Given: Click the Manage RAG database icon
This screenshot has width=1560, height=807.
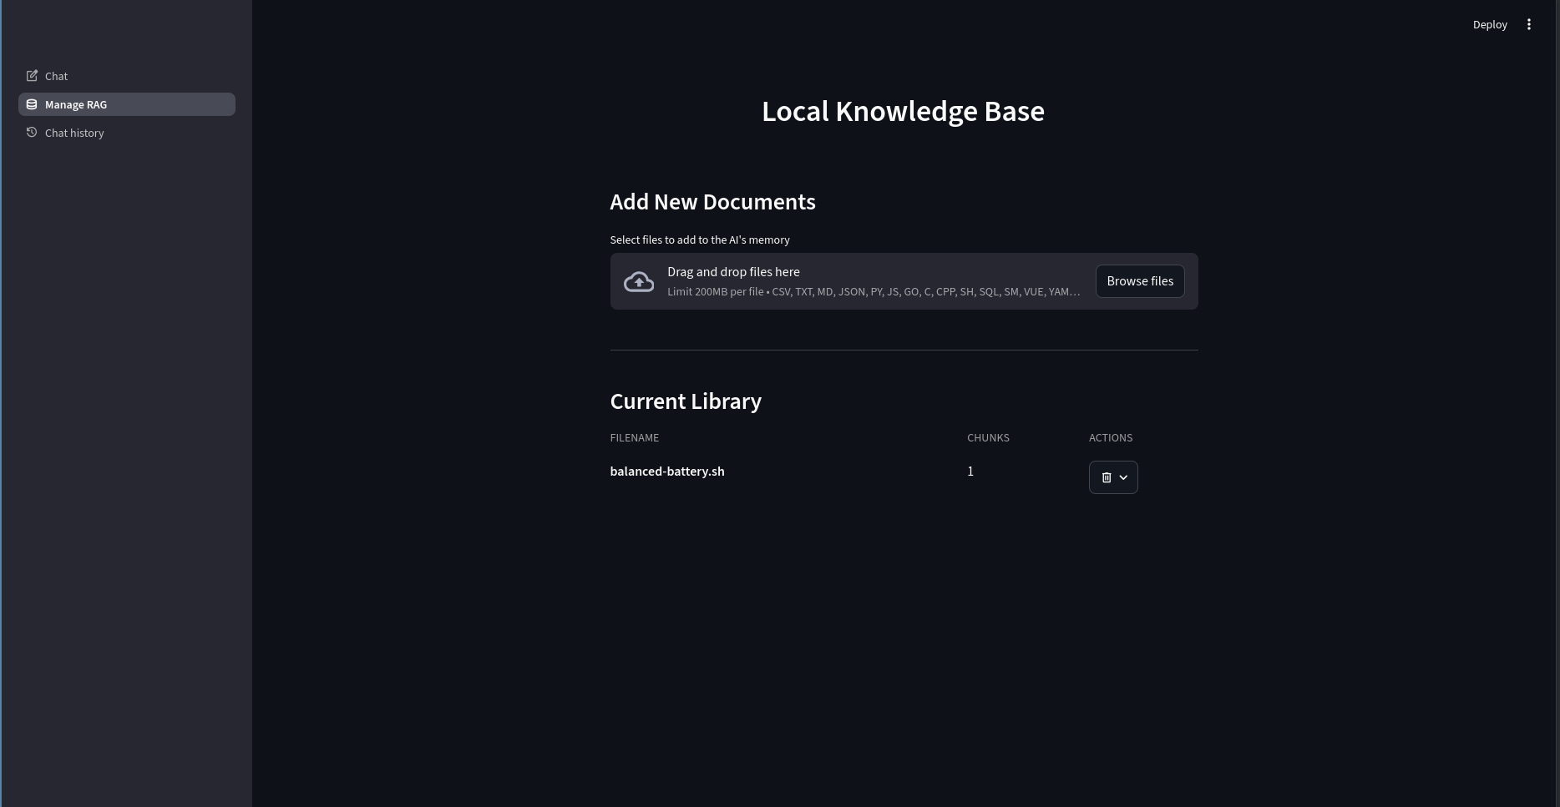Looking at the screenshot, I should click(x=32, y=104).
